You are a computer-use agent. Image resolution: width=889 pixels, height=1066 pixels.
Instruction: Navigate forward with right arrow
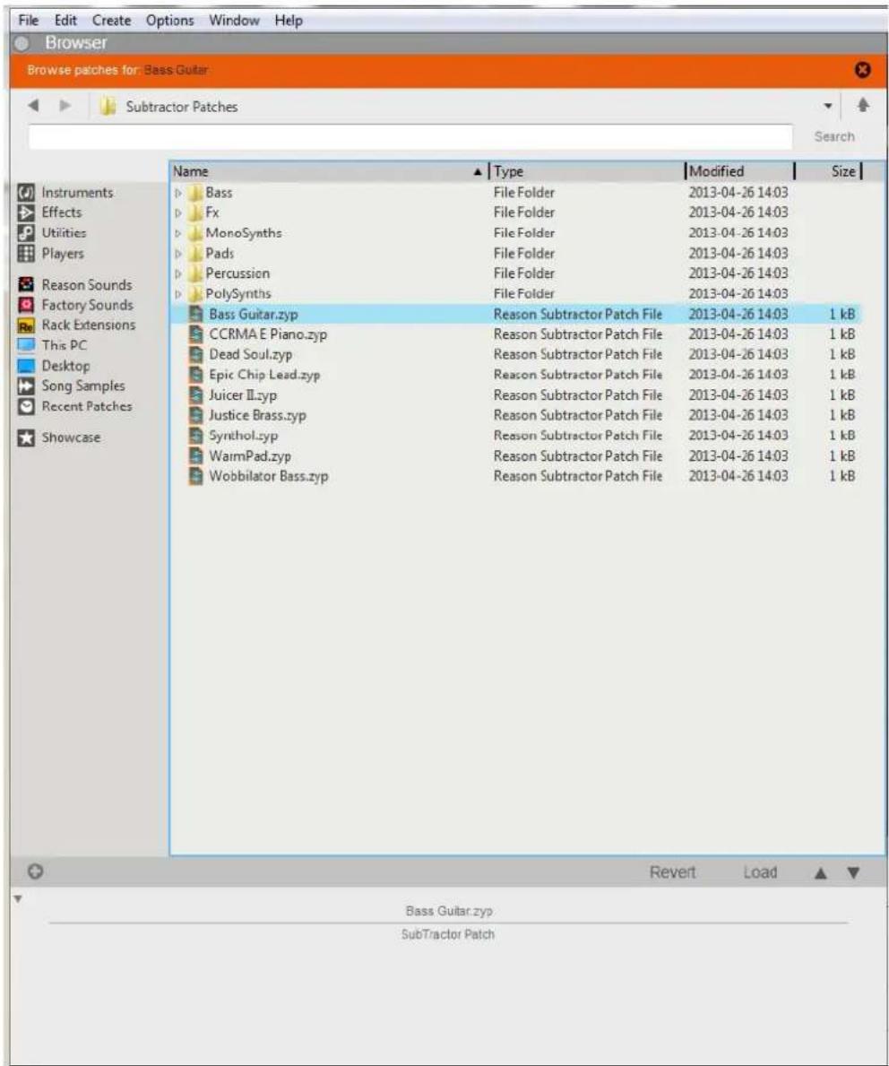[65, 106]
